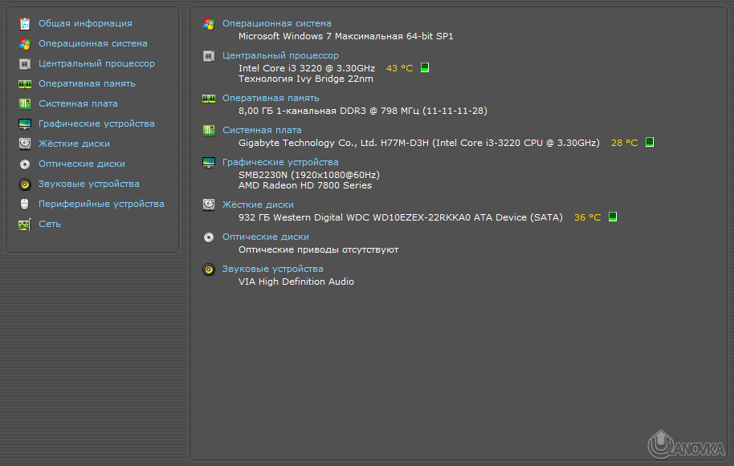Click the motherboard temperature 28 °C value
The width and height of the screenshot is (734, 466).
point(625,143)
